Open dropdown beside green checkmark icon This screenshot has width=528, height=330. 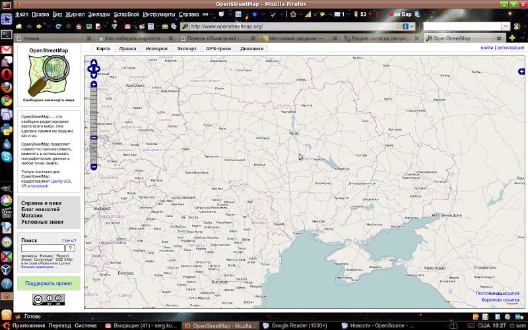click(282, 14)
